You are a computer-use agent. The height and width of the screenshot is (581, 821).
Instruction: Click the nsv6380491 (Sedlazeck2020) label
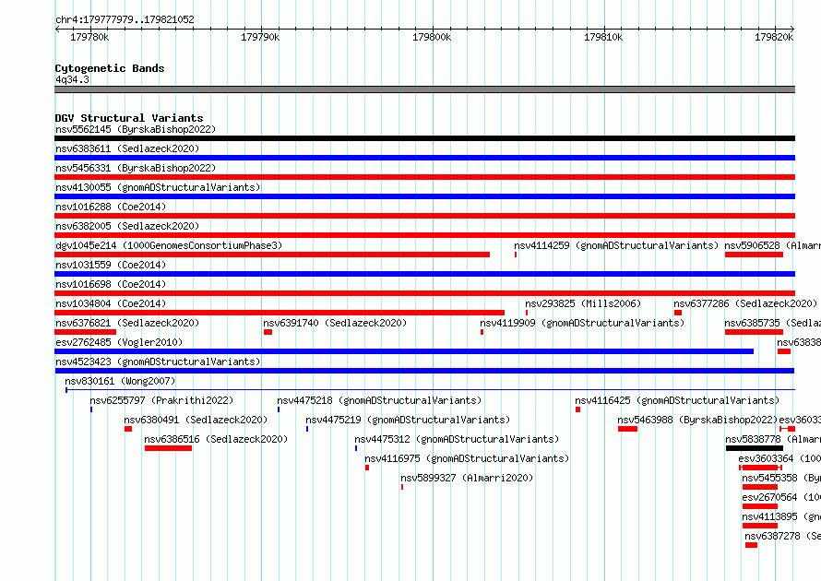pos(196,420)
